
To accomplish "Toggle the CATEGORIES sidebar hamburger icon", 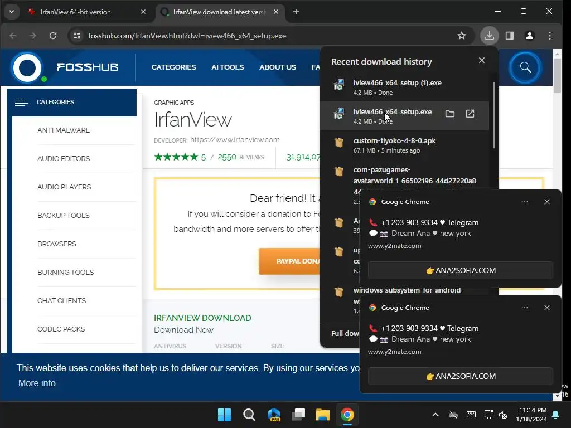I will pos(22,103).
